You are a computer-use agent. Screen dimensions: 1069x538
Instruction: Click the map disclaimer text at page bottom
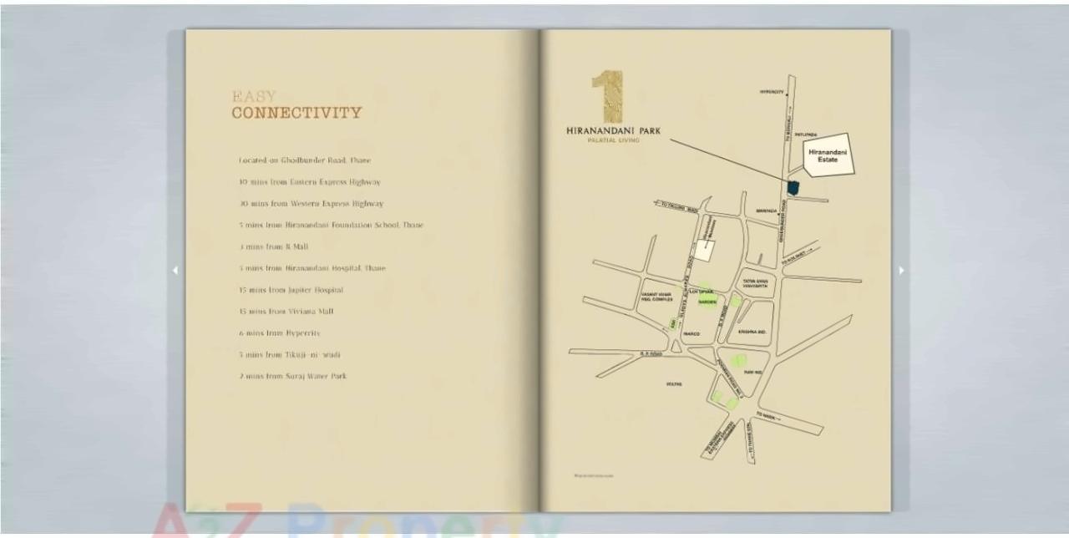pos(595,475)
